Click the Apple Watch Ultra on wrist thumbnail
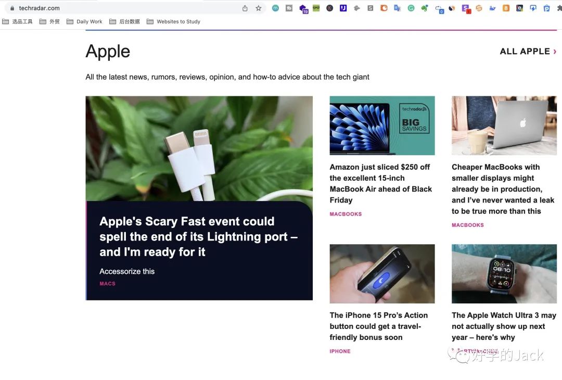The height and width of the screenshot is (380, 562). pyautogui.click(x=504, y=274)
